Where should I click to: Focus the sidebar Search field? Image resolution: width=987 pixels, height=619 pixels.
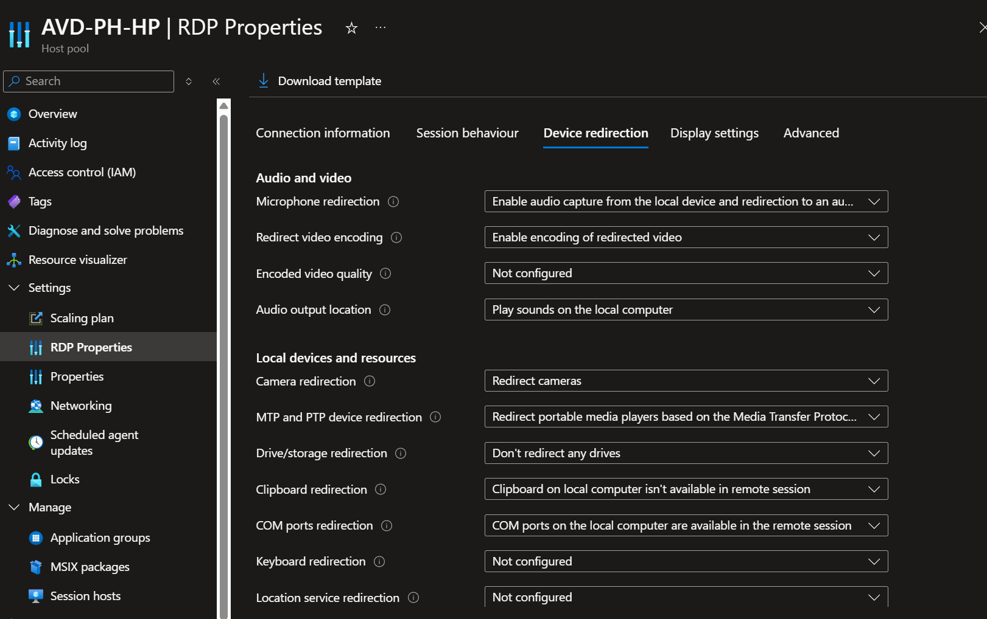(x=89, y=81)
